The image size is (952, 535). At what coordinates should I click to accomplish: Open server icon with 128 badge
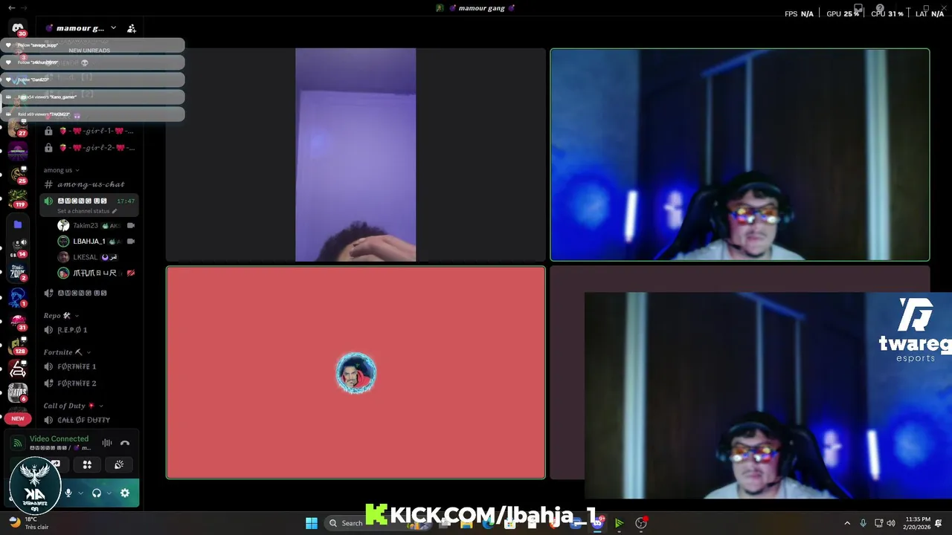(18, 344)
